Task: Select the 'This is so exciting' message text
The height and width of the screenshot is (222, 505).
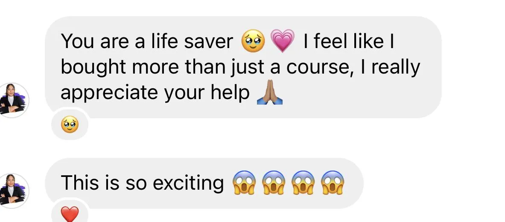Action: (142, 183)
